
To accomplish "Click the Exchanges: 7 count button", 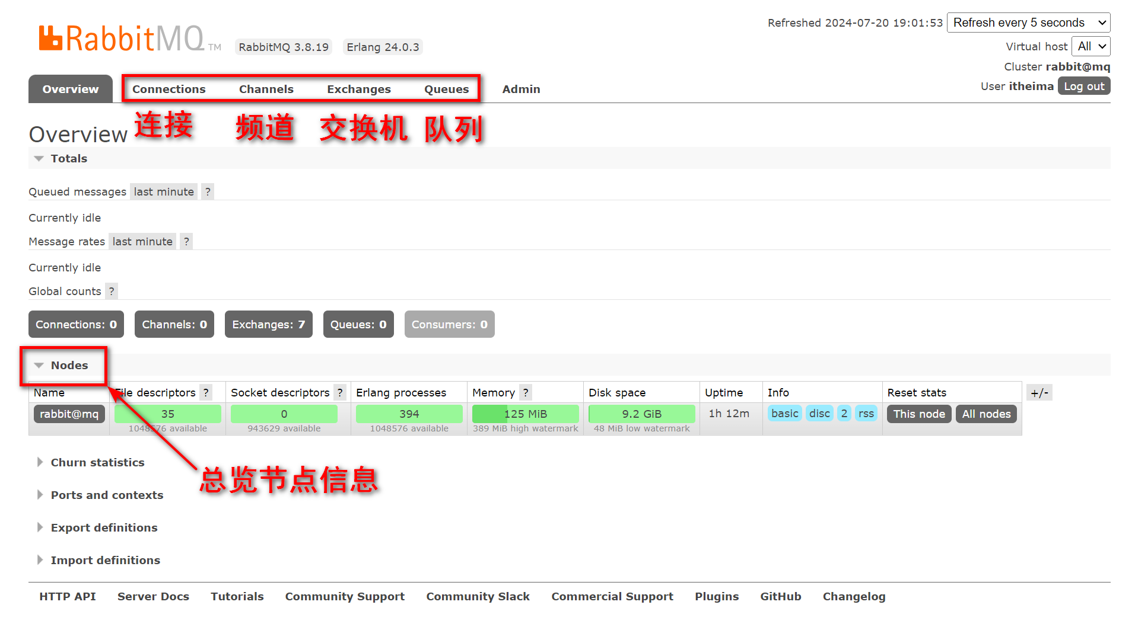I will point(269,325).
